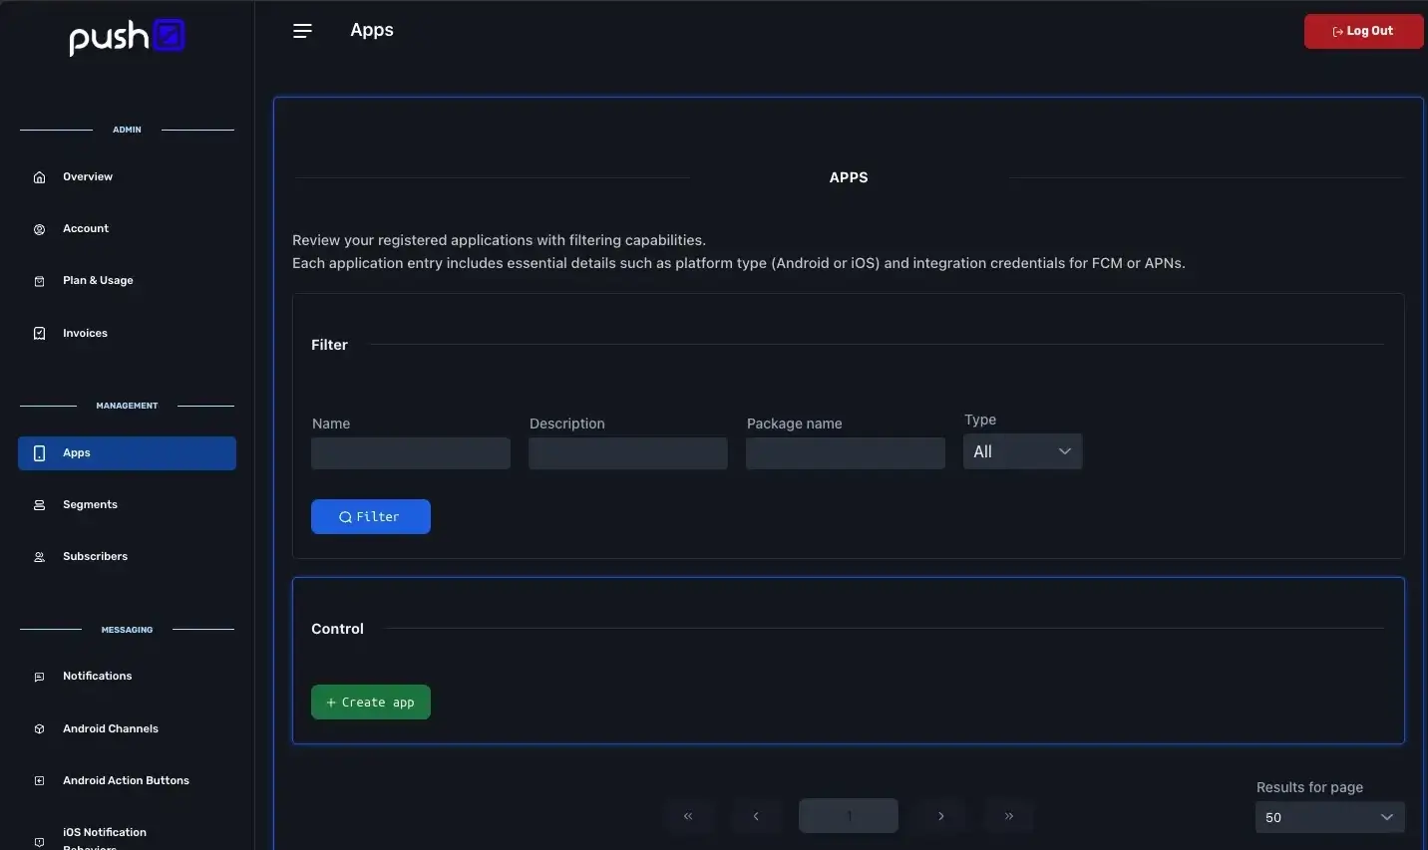This screenshot has height=850, width=1428.
Task: Click the blue Filter button
Action: pyautogui.click(x=370, y=516)
